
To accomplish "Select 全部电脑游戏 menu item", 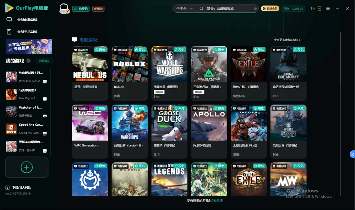I will pyautogui.click(x=27, y=20).
